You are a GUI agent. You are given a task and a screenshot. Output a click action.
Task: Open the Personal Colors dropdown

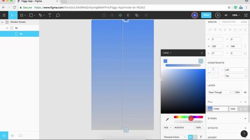tap(175, 137)
